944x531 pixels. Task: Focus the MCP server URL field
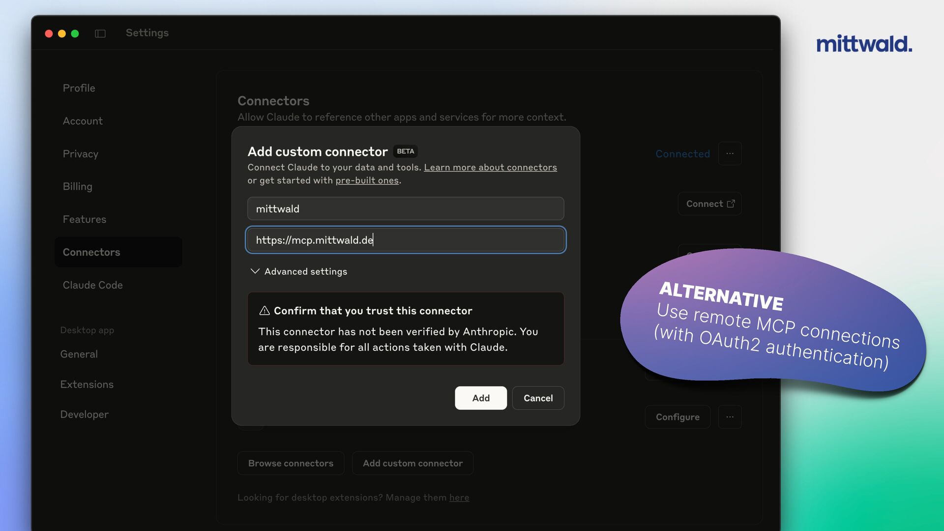click(x=405, y=240)
